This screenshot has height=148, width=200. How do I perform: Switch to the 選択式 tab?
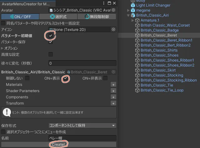[x=59, y=17]
